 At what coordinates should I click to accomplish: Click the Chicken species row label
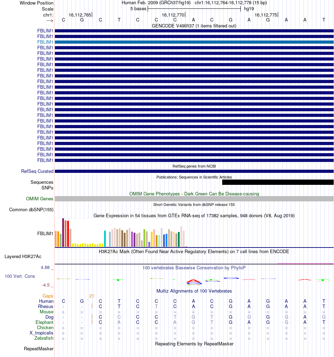pyautogui.click(x=45, y=328)
